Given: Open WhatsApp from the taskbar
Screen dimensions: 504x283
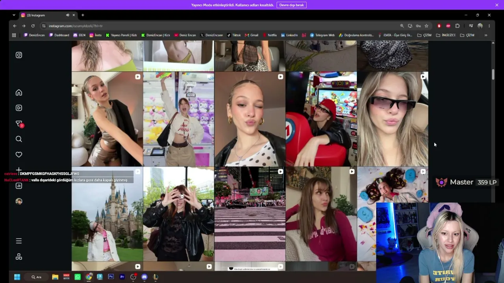Looking at the screenshot, I should click(78, 277).
